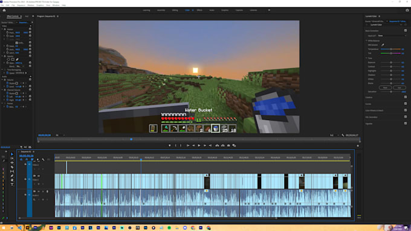The width and height of the screenshot is (411, 231).
Task: Open Quick Export icon at top right
Action: [x=407, y=10]
